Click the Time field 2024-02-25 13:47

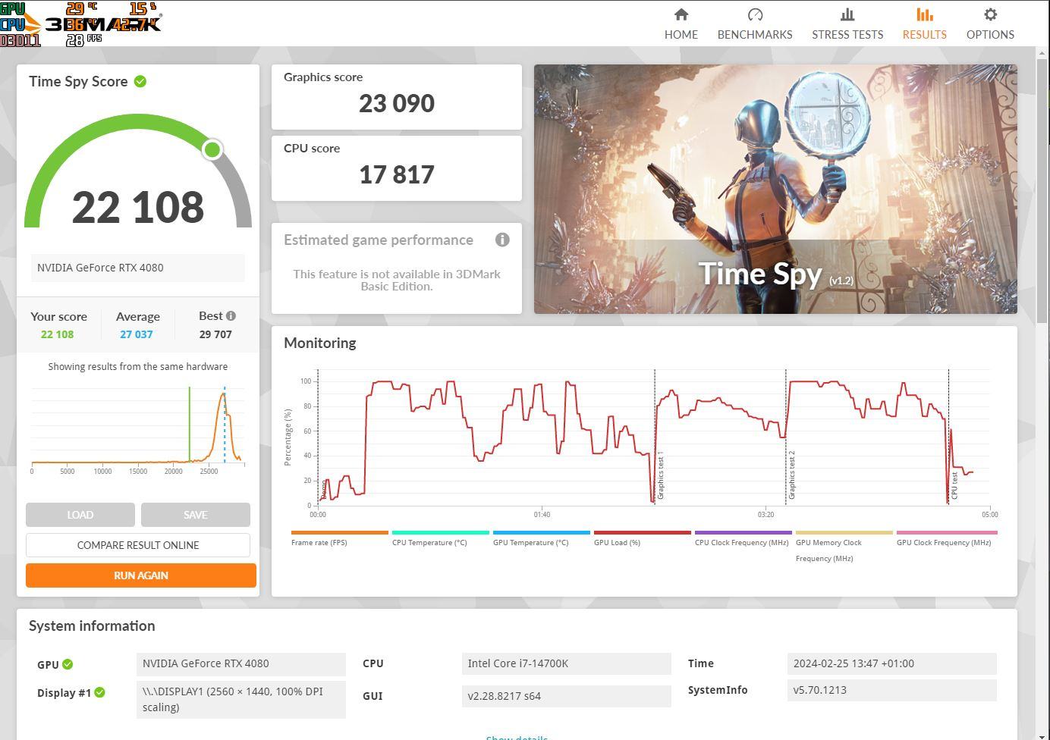coord(892,663)
